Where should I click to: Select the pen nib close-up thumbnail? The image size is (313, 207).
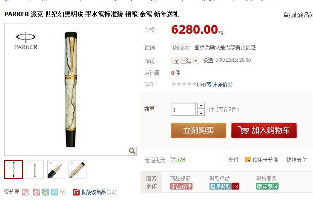point(56,170)
